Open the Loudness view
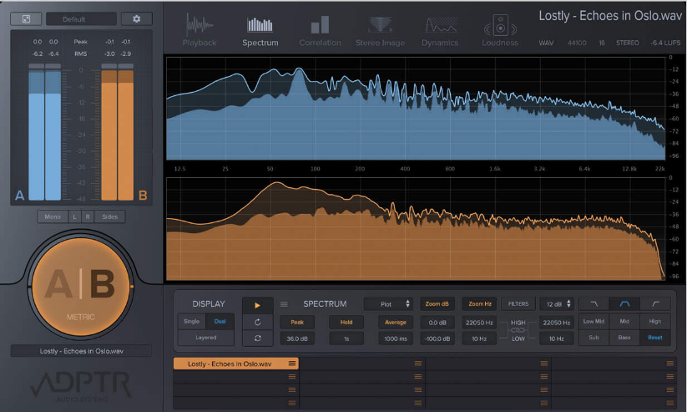Screen dimensions: 687x412 (500, 28)
